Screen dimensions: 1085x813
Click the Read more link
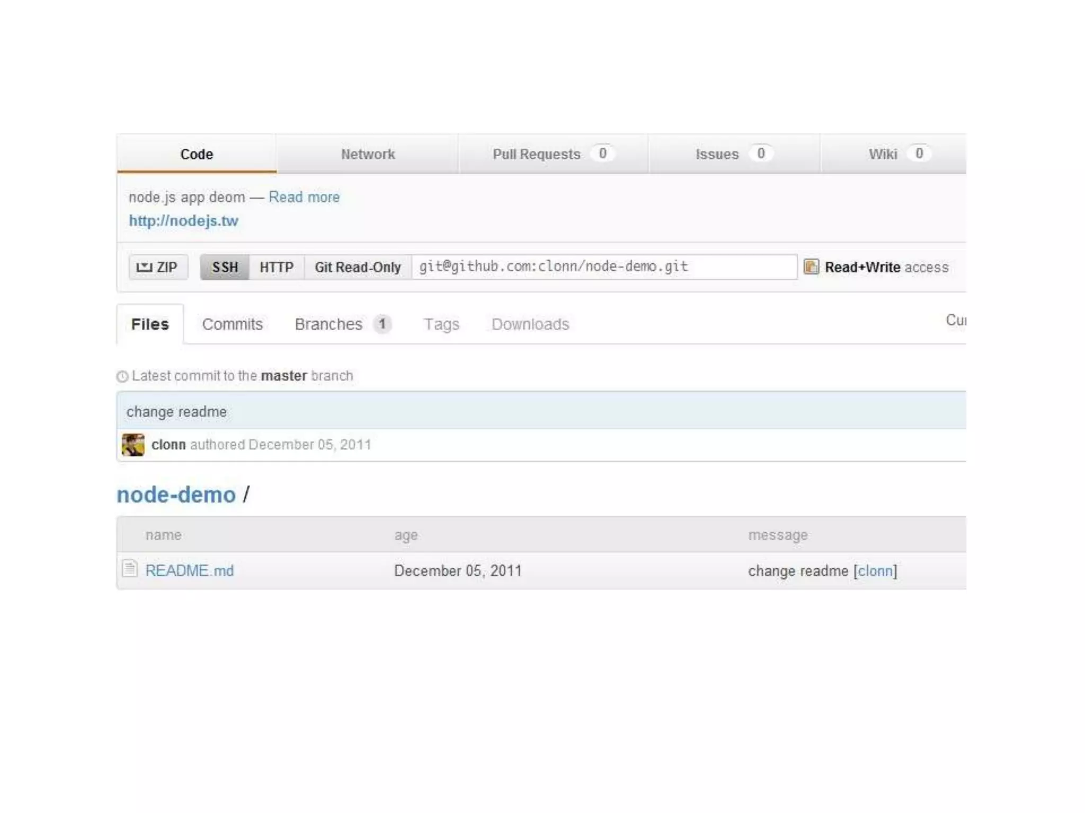coord(304,197)
